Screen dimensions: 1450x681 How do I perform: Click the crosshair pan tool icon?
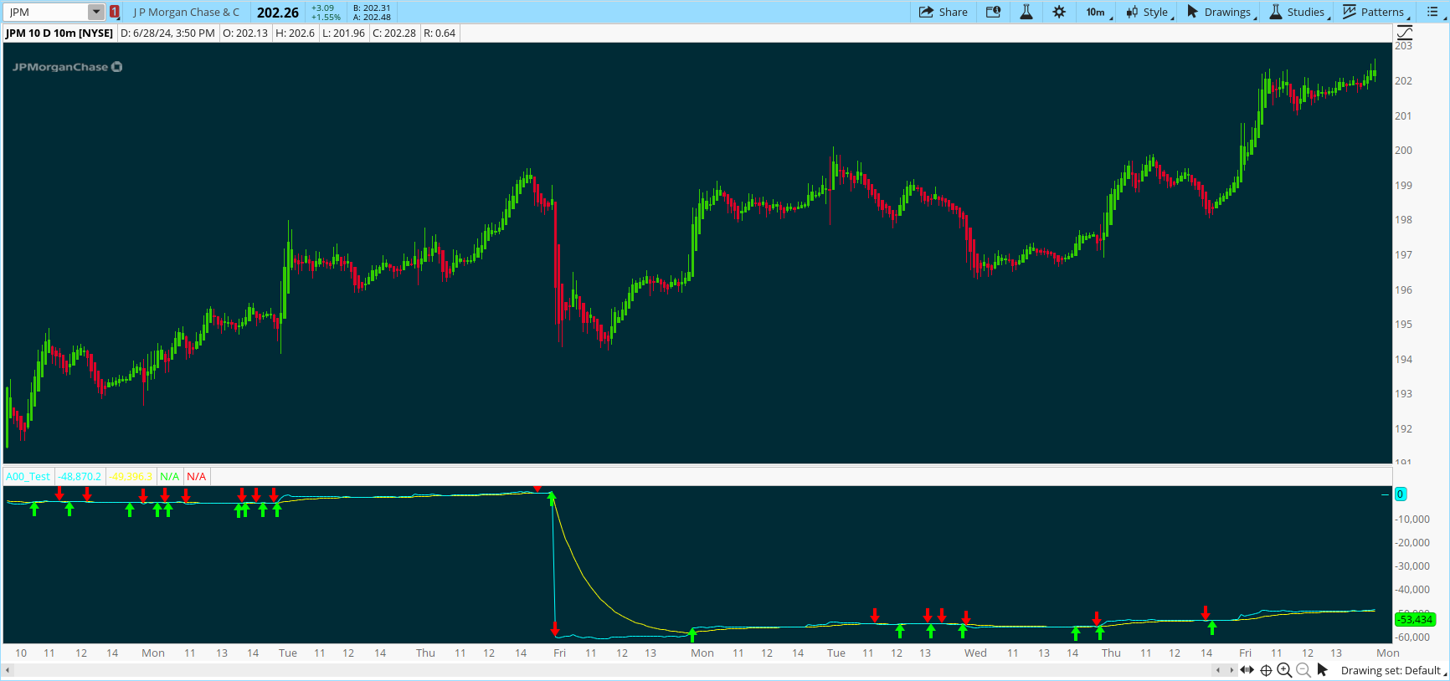click(1266, 670)
